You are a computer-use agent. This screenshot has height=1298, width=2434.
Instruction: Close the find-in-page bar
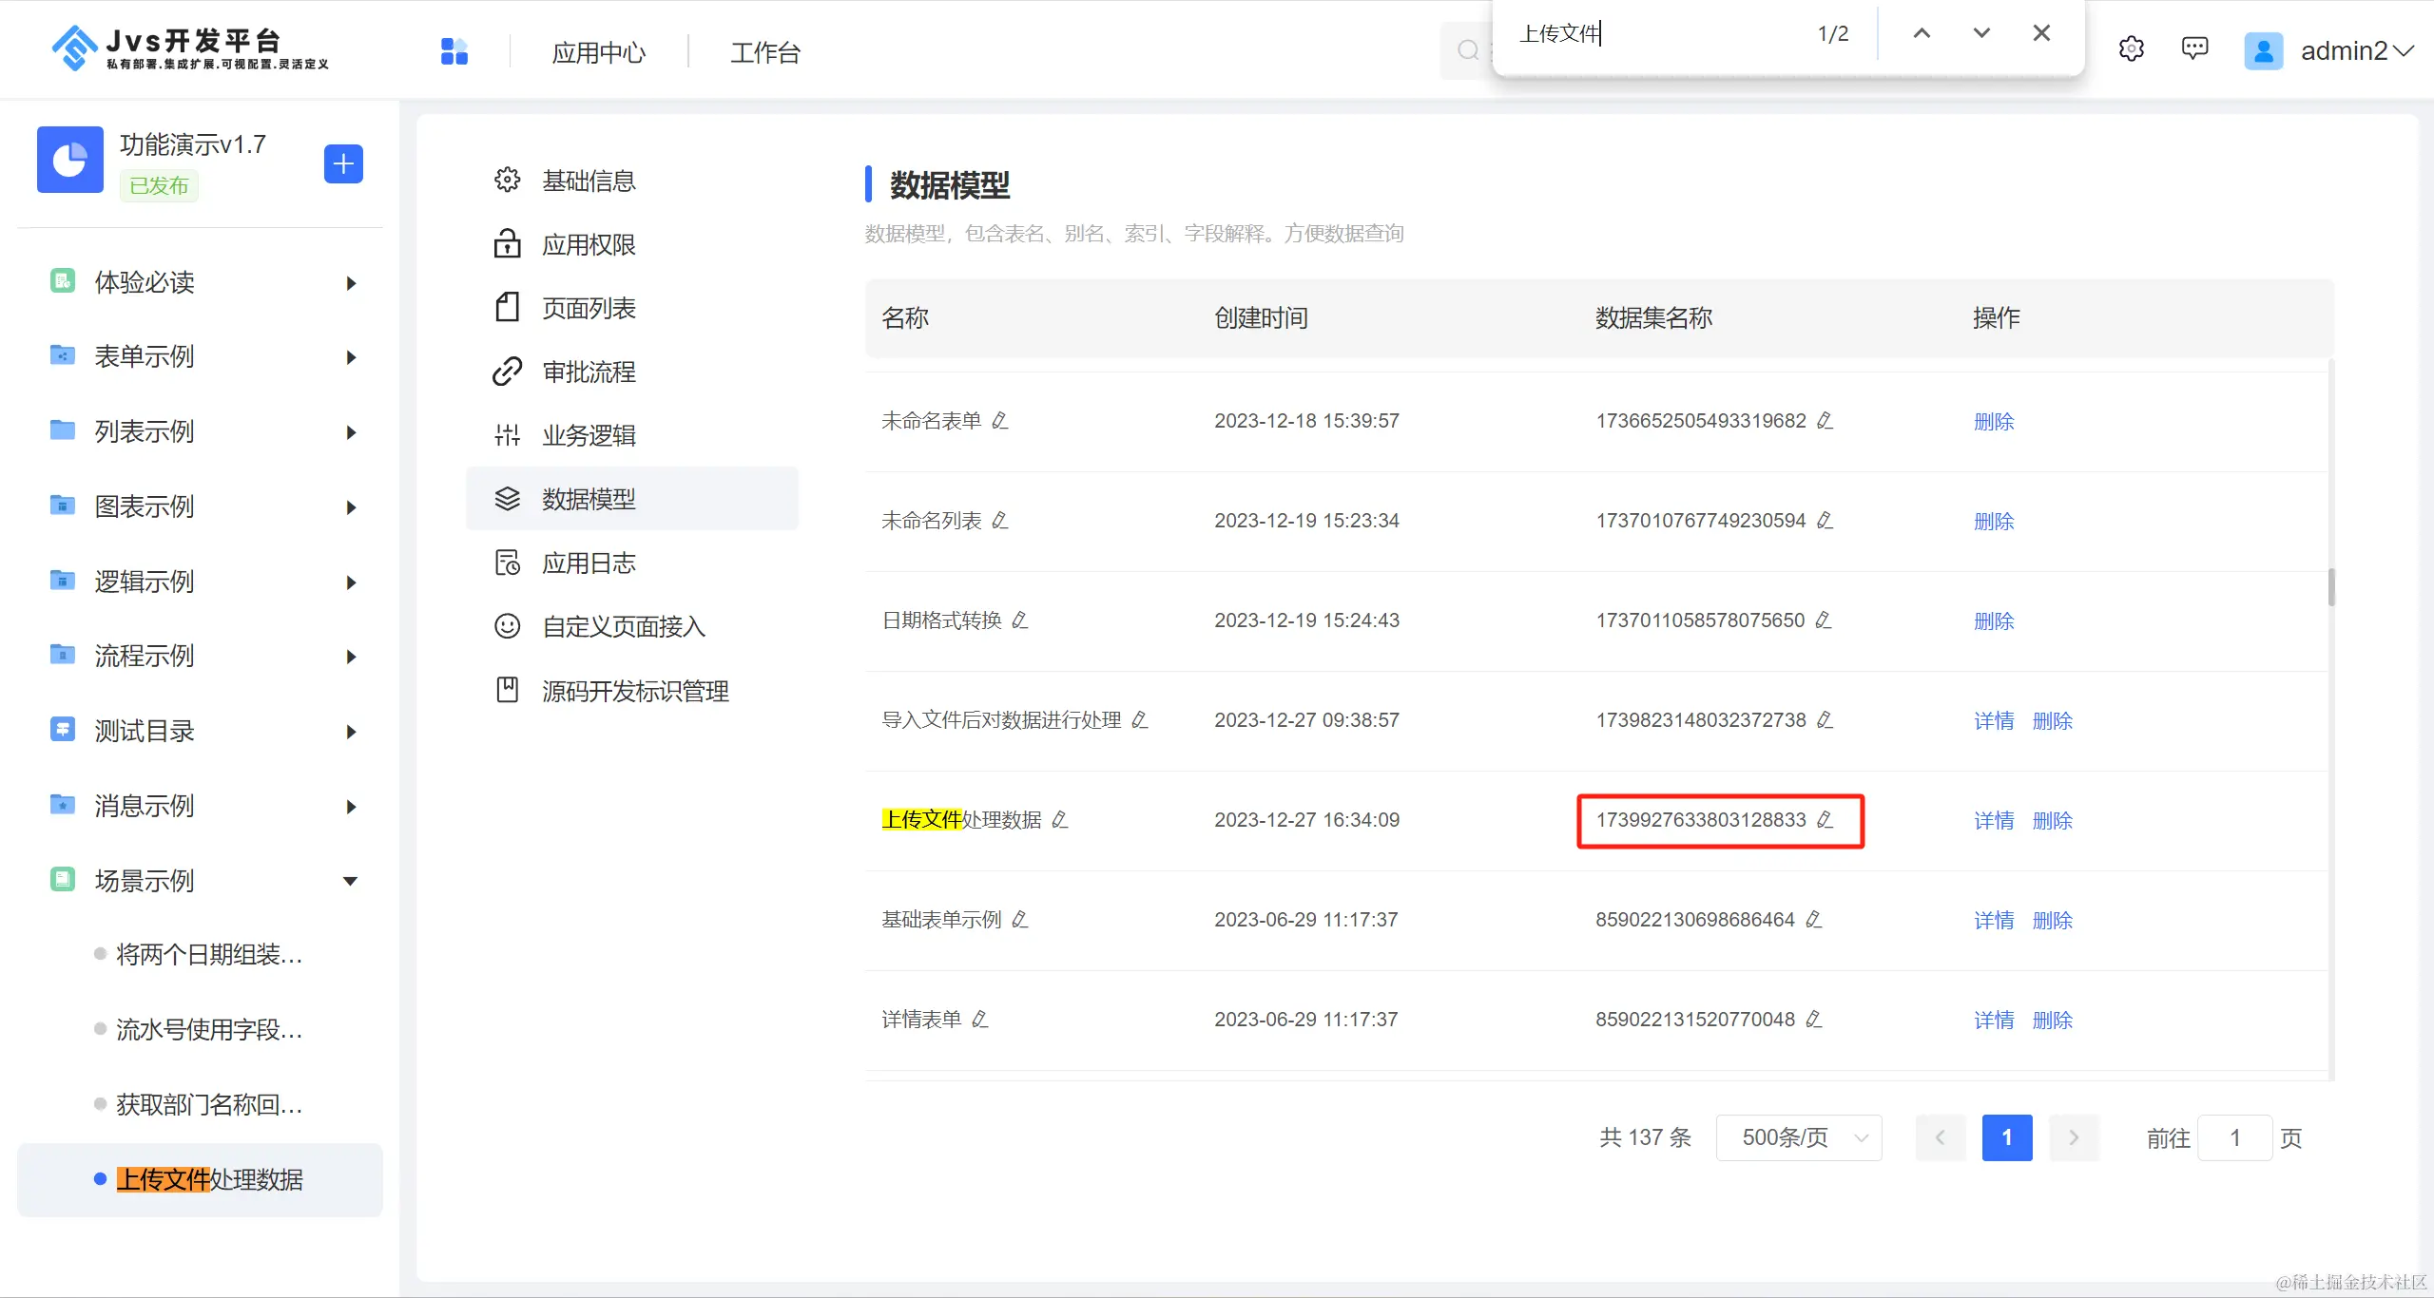(2041, 33)
